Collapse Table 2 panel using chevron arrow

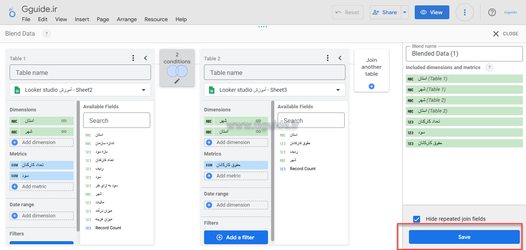click(x=340, y=58)
